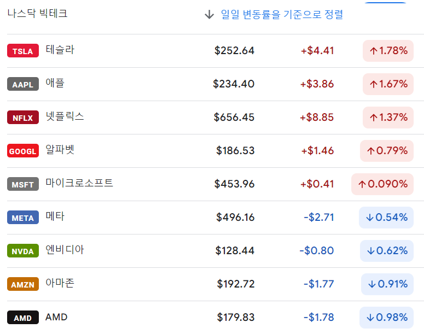Click the META ticker badge

coord(22,218)
